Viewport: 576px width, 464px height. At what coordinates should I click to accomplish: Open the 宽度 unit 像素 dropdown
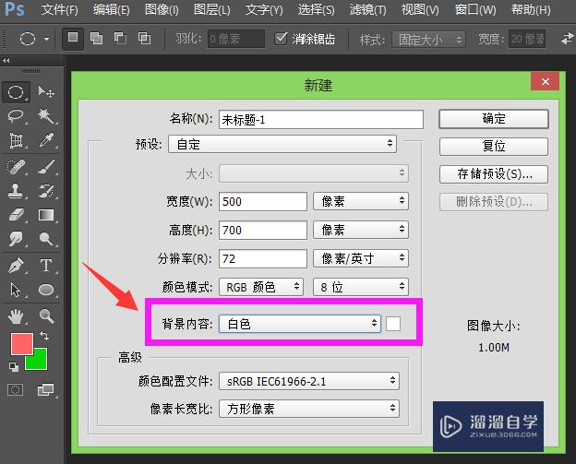pos(361,201)
